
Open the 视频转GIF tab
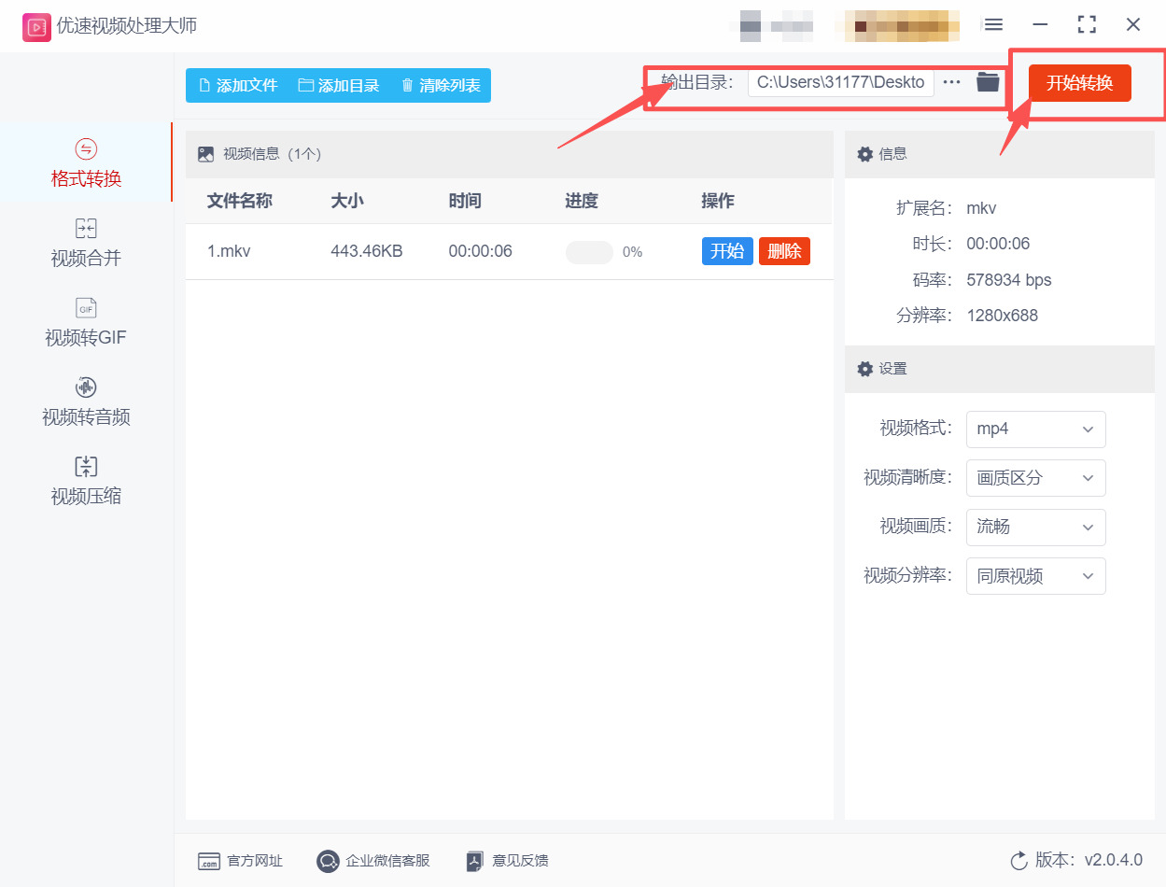pyautogui.click(x=86, y=322)
